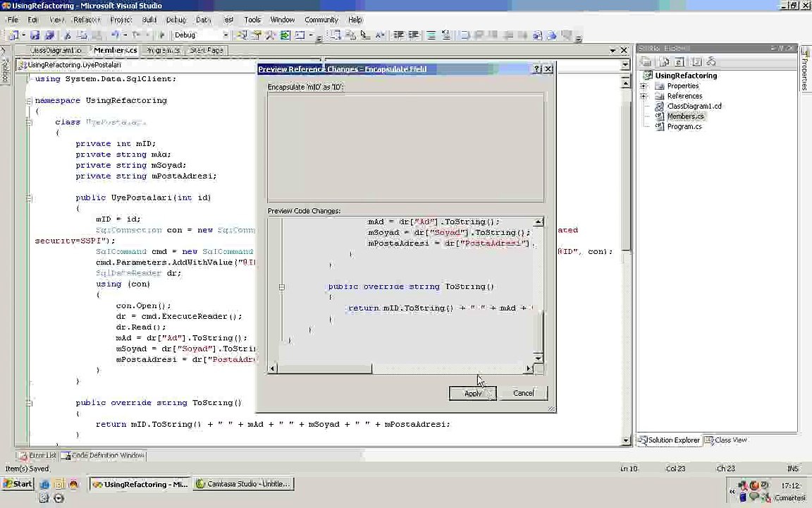This screenshot has width=812, height=508.
Task: Click the preview pane scroll right arrow
Action: tap(528, 368)
